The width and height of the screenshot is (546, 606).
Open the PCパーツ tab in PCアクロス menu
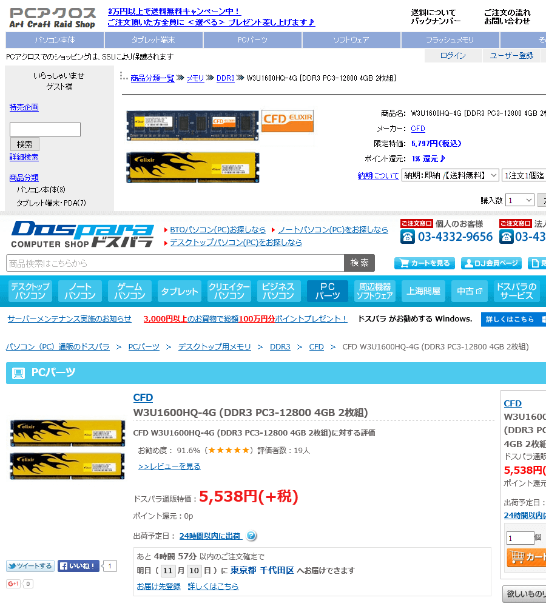click(x=252, y=40)
